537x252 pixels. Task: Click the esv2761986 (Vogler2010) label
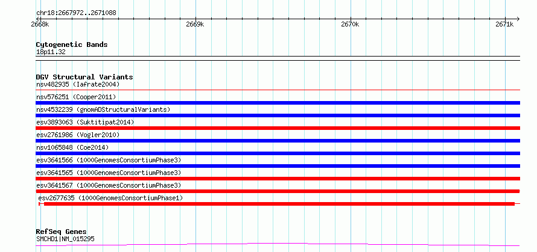tap(78, 135)
